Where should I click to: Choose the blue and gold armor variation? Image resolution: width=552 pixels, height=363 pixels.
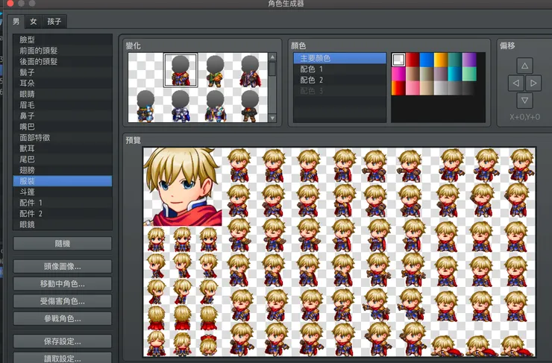click(x=145, y=105)
